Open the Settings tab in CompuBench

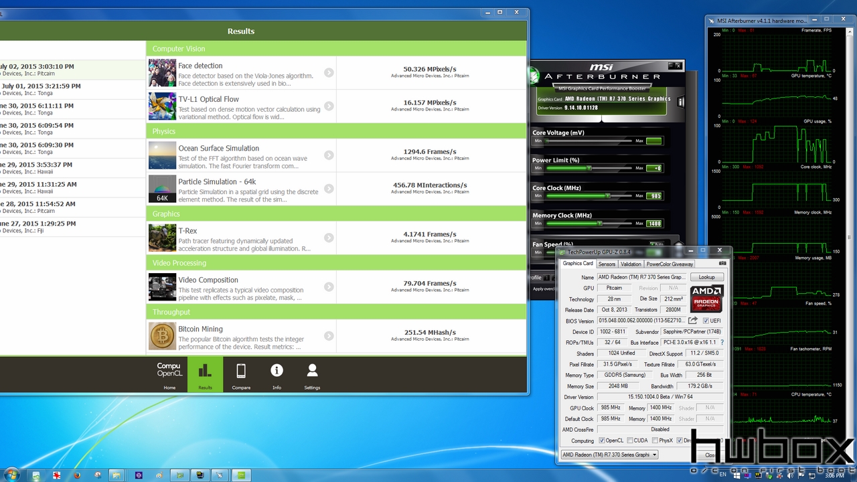click(312, 375)
